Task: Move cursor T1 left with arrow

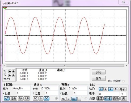Action: pos(10,71)
